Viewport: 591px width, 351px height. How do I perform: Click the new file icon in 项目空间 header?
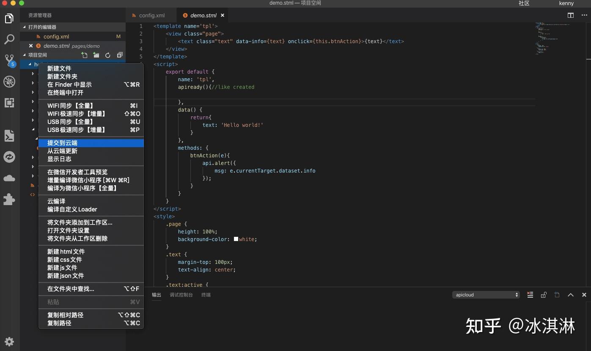point(85,55)
